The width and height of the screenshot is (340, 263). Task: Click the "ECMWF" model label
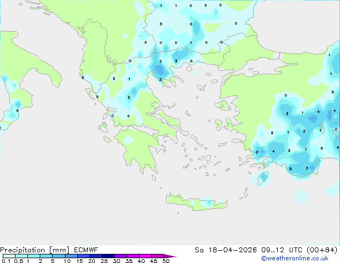click(86, 250)
